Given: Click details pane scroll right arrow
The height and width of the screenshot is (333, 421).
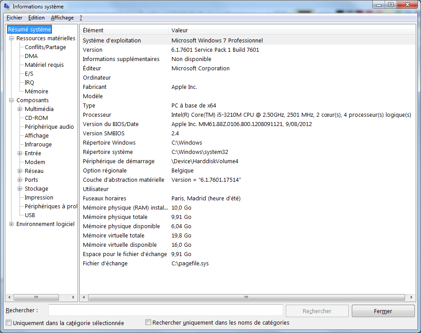Looking at the screenshot, I should pyautogui.click(x=411, y=297).
